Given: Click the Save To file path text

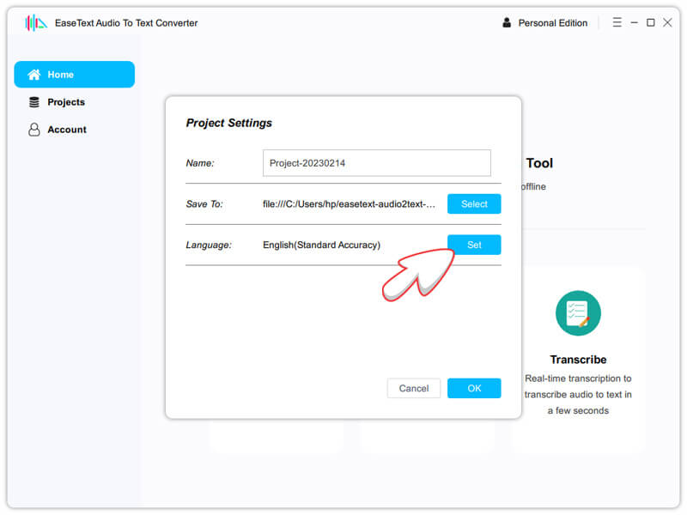Looking at the screenshot, I should pos(349,204).
